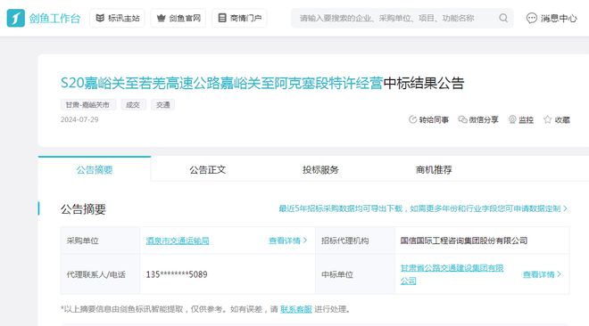The image size is (589, 326).
Task: Click the 公告摘要 section heading
Action: [x=83, y=208]
